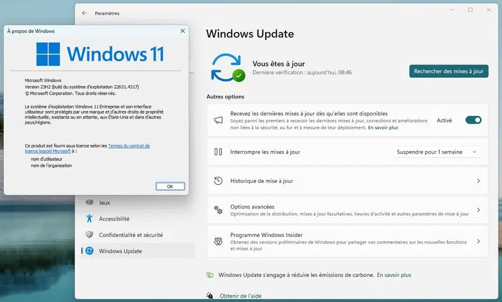The image size is (502, 302).
Task: Click Vous êtes à jour status text
Action: point(279,64)
